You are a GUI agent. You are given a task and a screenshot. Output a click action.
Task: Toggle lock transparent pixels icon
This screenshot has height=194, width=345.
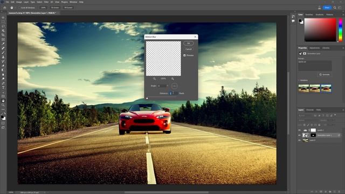click(x=304, y=125)
